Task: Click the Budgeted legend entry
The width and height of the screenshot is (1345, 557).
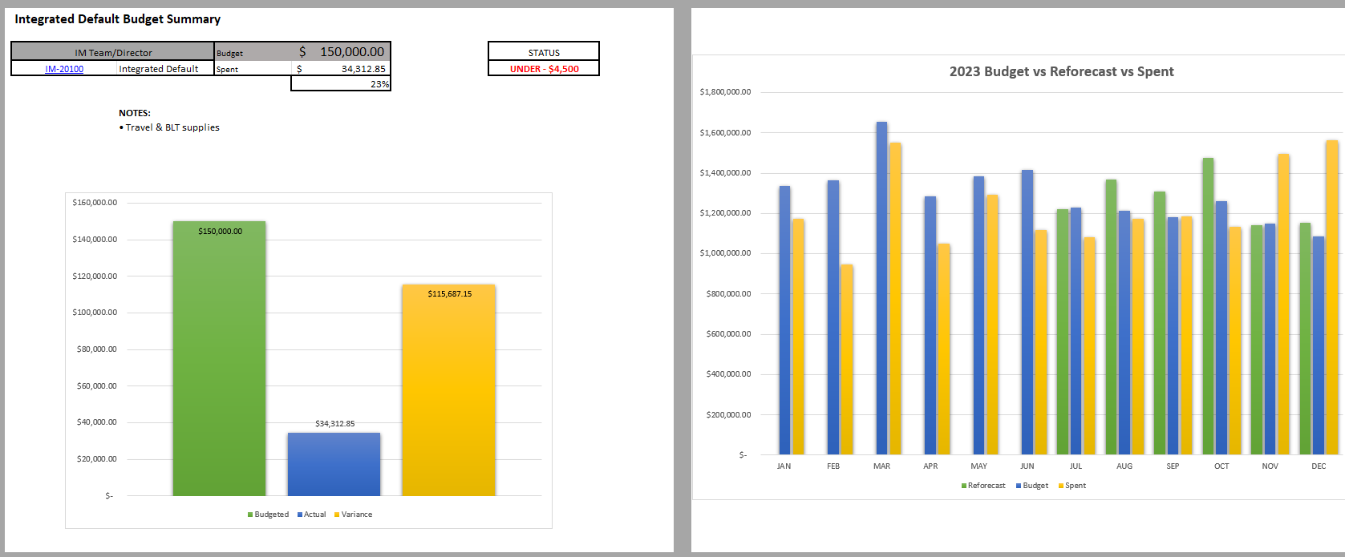Action: [x=270, y=515]
